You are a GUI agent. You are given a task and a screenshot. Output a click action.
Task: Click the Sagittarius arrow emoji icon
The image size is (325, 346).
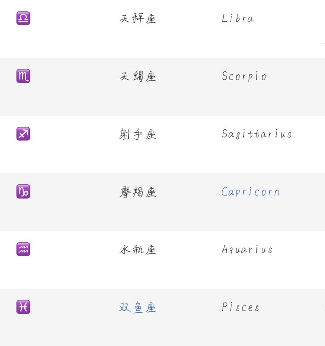pyautogui.click(x=23, y=134)
